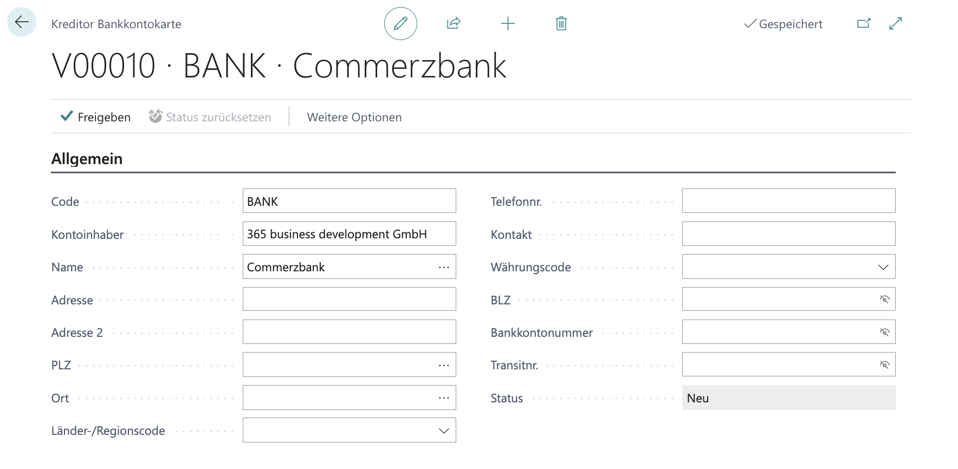Open the page in a new window

pos(864,23)
